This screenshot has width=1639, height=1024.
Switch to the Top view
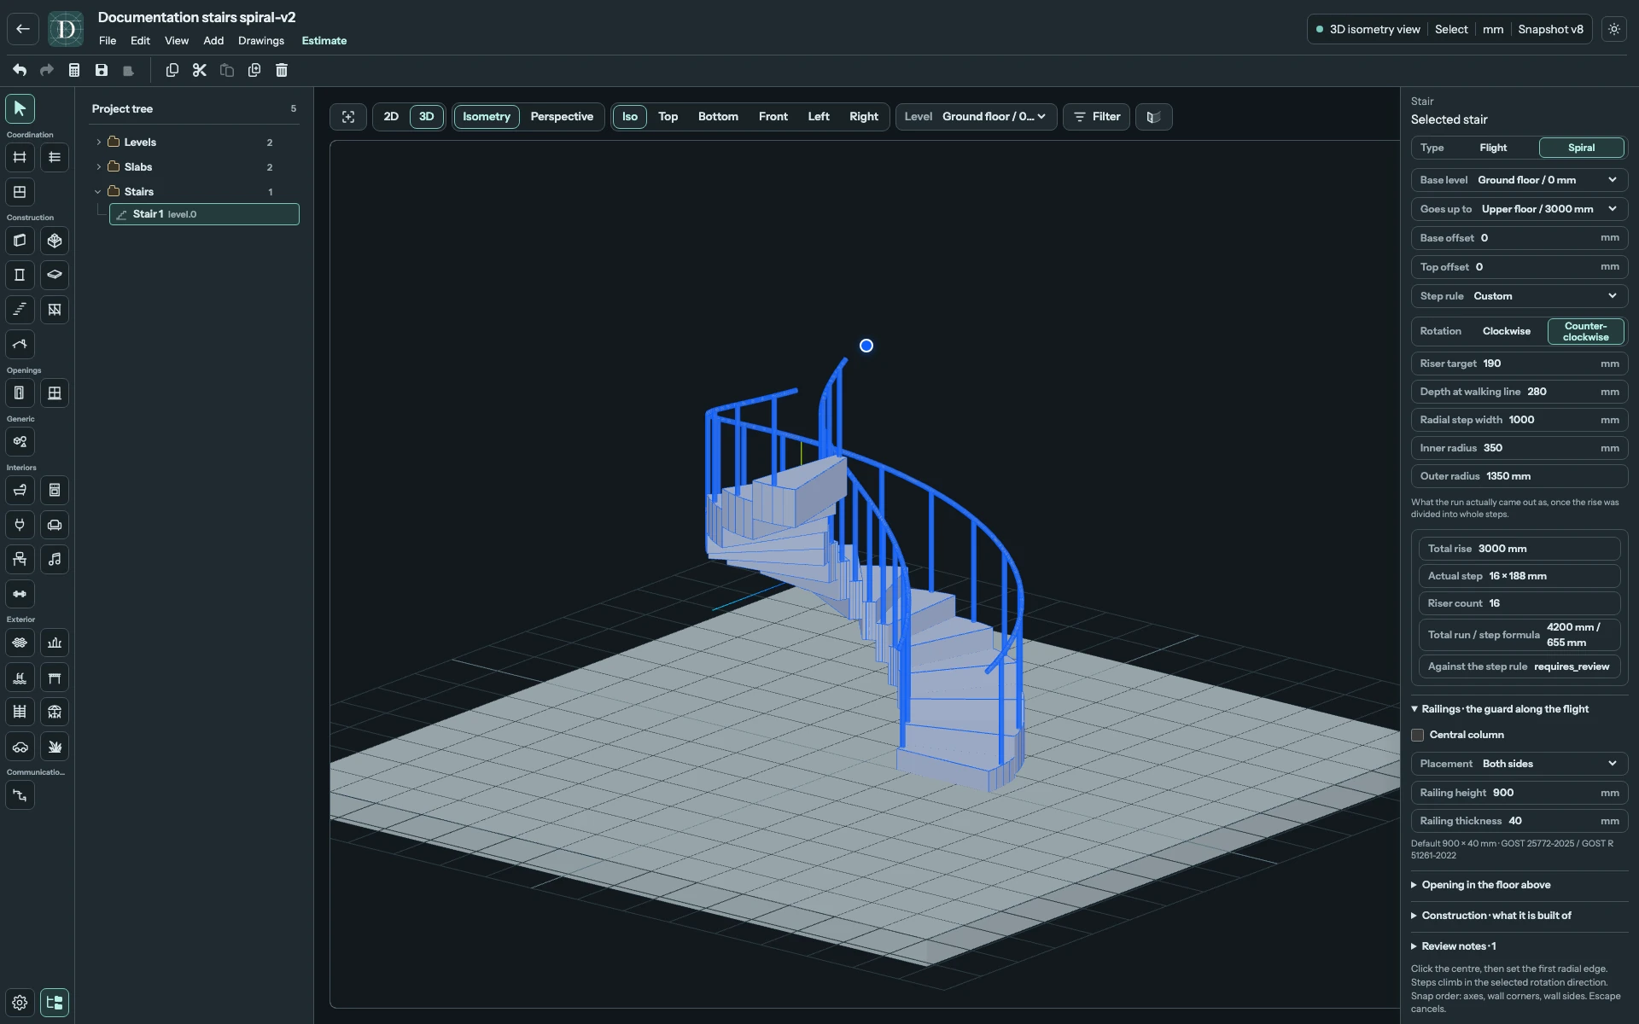(x=668, y=117)
